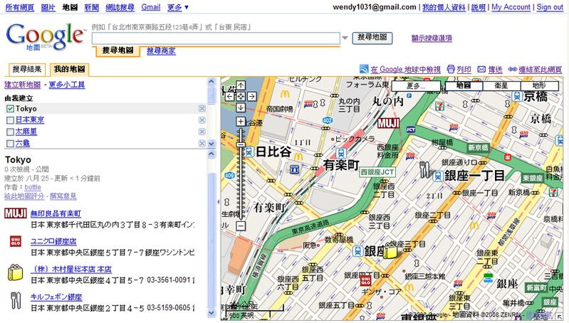Click the map search input field
The width and height of the screenshot is (569, 323).
[x=216, y=38]
